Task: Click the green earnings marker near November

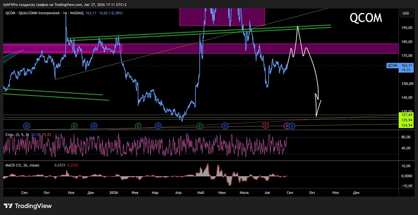Action: [75, 125]
